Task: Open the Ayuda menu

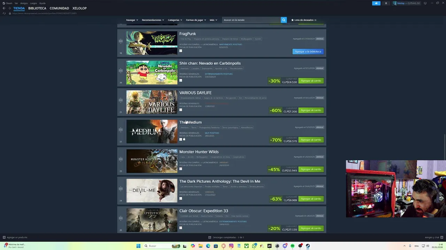Action: point(43,3)
